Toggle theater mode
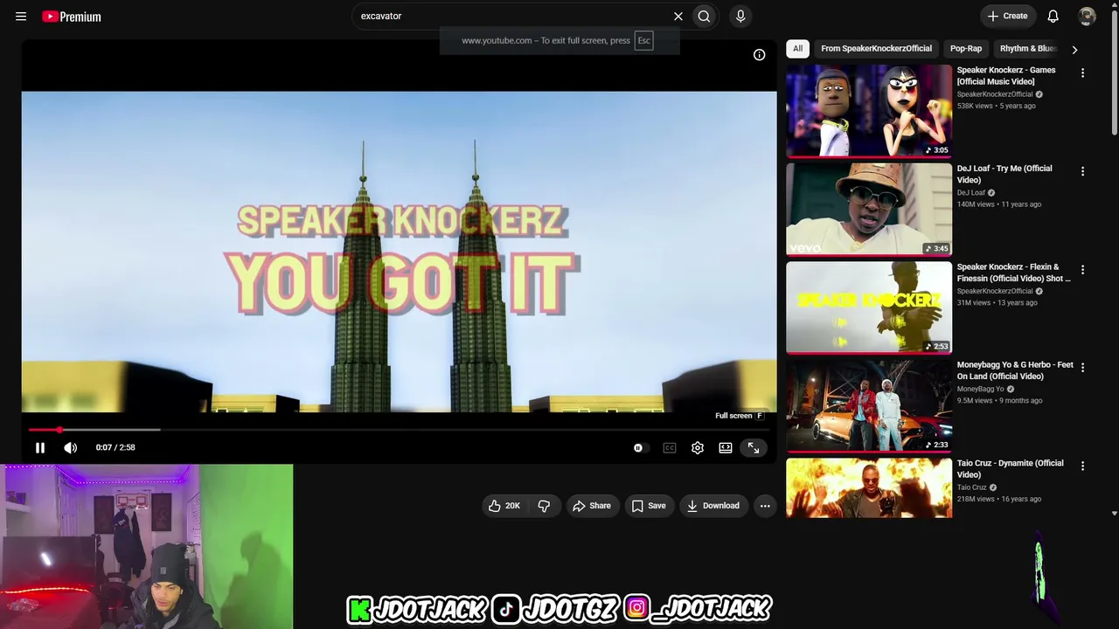The height and width of the screenshot is (629, 1119). [726, 448]
